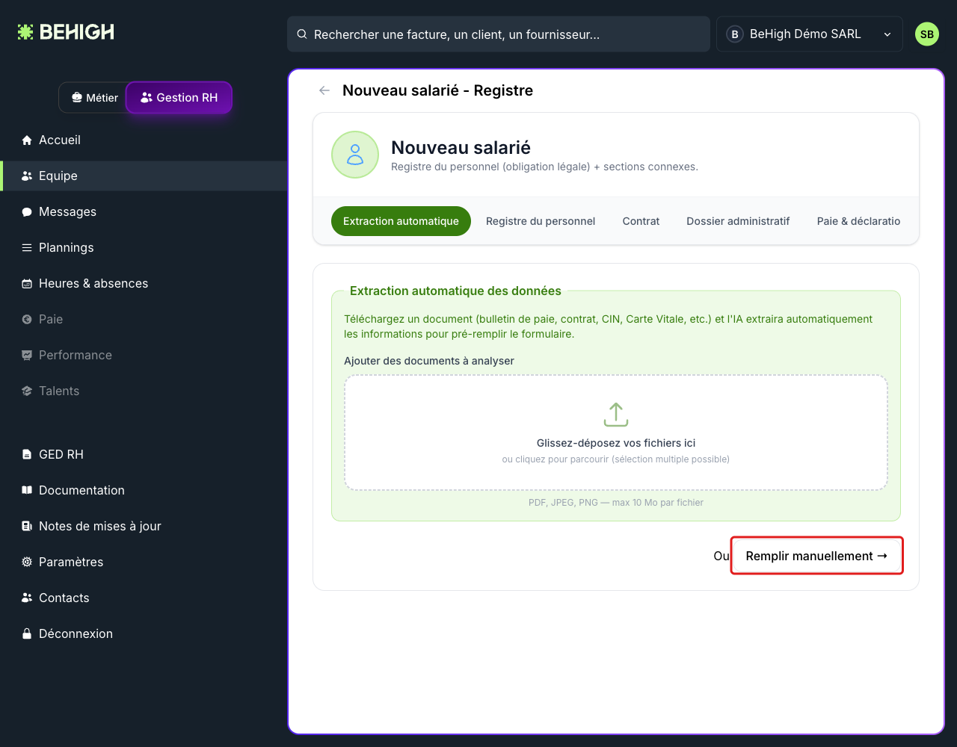Click the upload arrow icon in the drop zone
The image size is (957, 747).
click(616, 415)
